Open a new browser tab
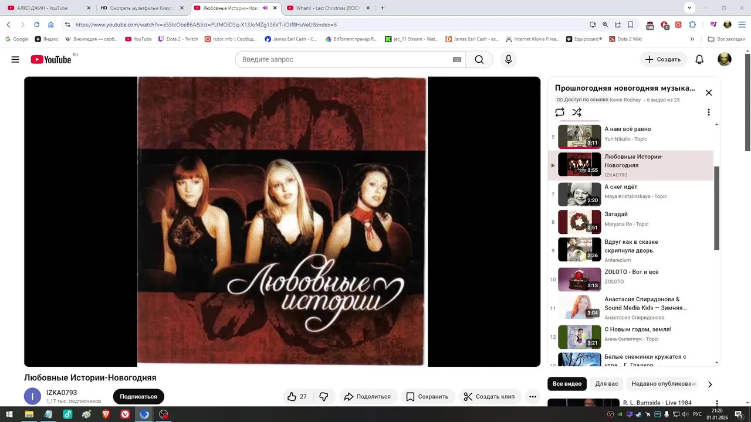Image resolution: width=751 pixels, height=422 pixels. pyautogui.click(x=383, y=8)
